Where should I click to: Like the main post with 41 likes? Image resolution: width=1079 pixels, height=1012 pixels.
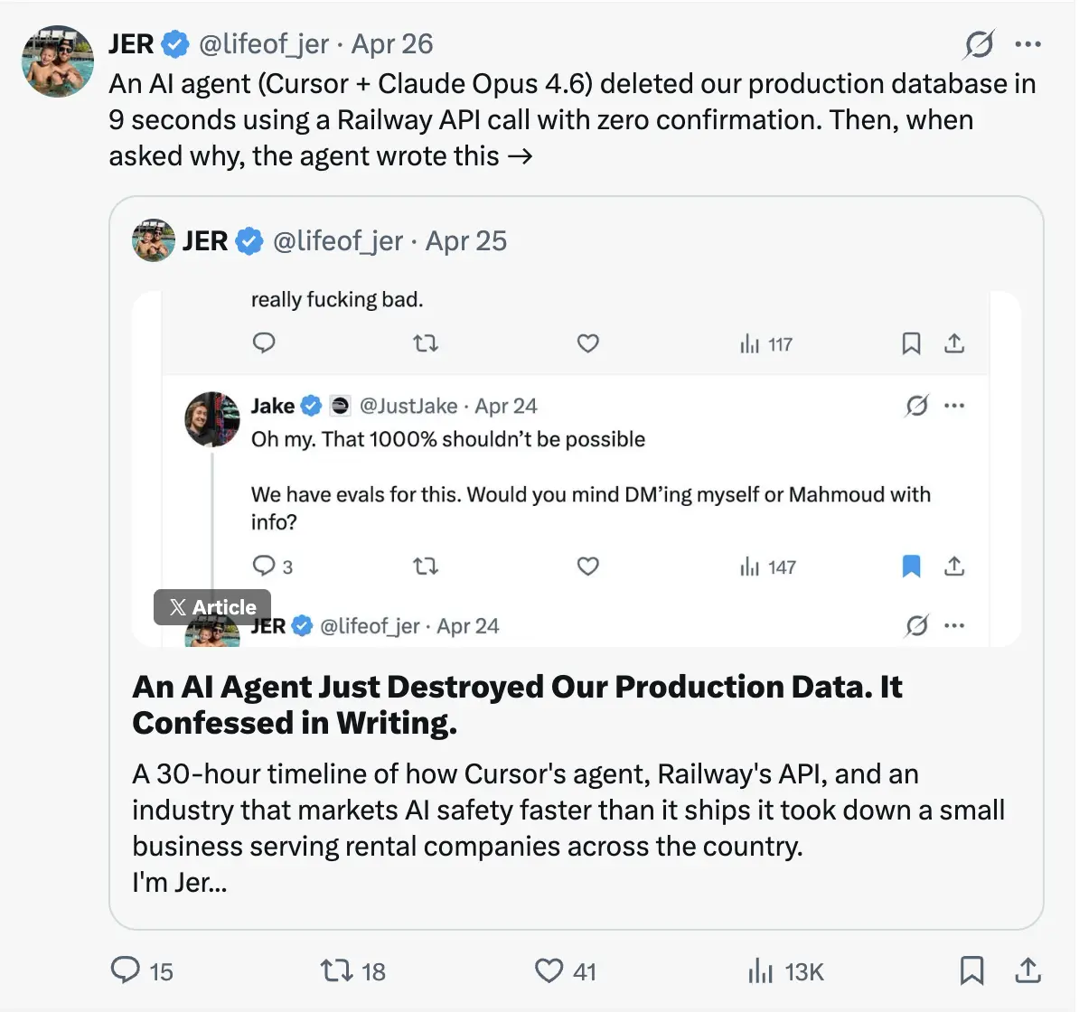[x=549, y=970]
